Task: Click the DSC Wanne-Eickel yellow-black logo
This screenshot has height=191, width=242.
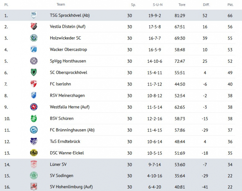Action: [x=34, y=153]
